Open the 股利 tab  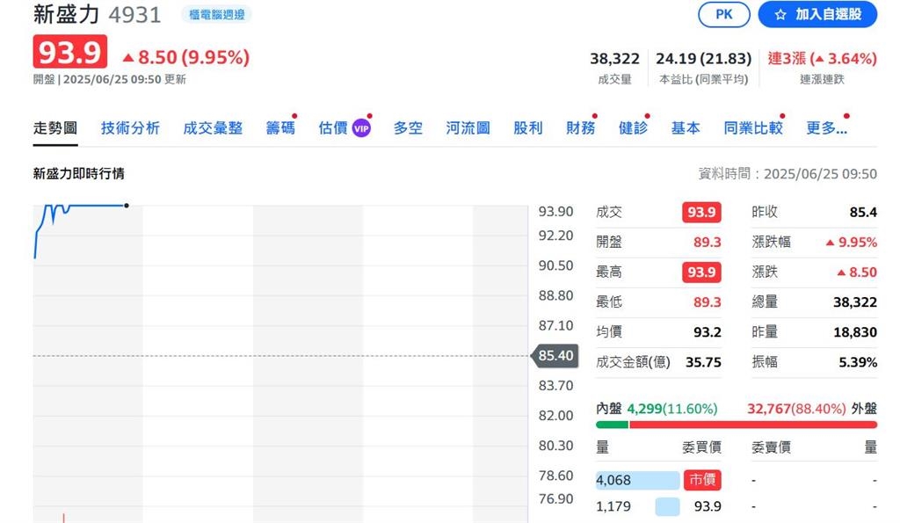pyautogui.click(x=527, y=127)
